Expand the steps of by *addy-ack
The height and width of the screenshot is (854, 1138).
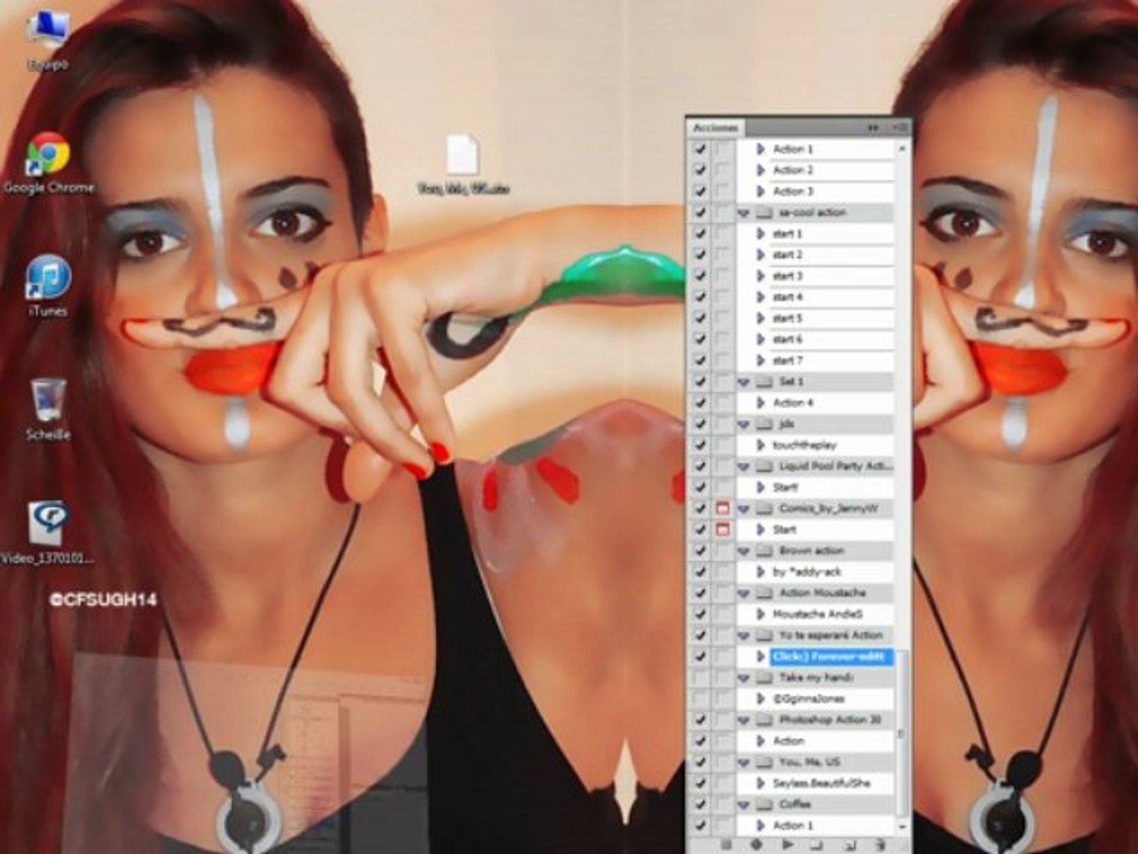(761, 572)
